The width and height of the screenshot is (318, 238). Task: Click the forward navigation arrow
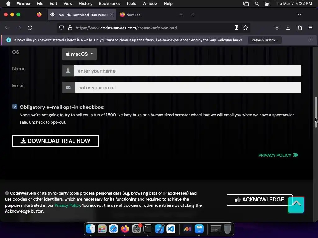[x=19, y=28]
